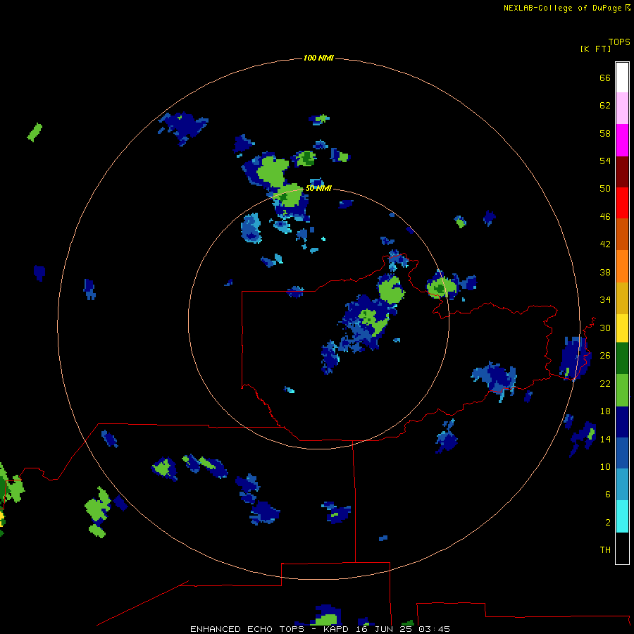This screenshot has height=634, width=634.
Task: Click the black TH threshold swatch
Action: coord(622,548)
